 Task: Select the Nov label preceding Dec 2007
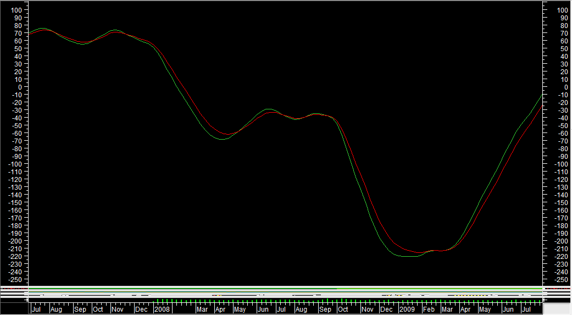coord(118,309)
